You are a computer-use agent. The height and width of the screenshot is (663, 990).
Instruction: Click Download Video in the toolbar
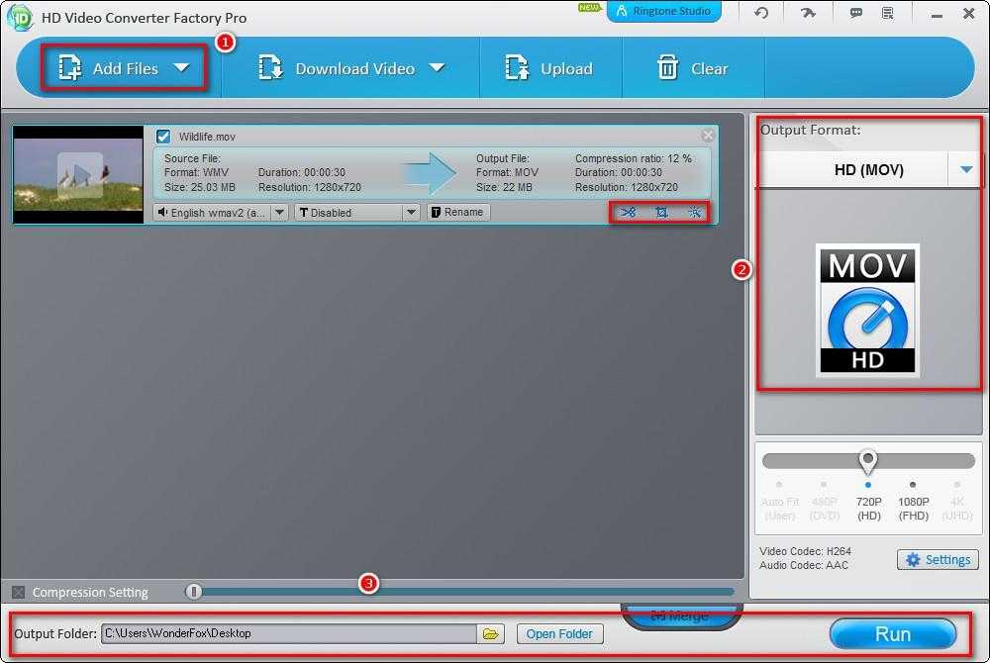click(x=351, y=68)
